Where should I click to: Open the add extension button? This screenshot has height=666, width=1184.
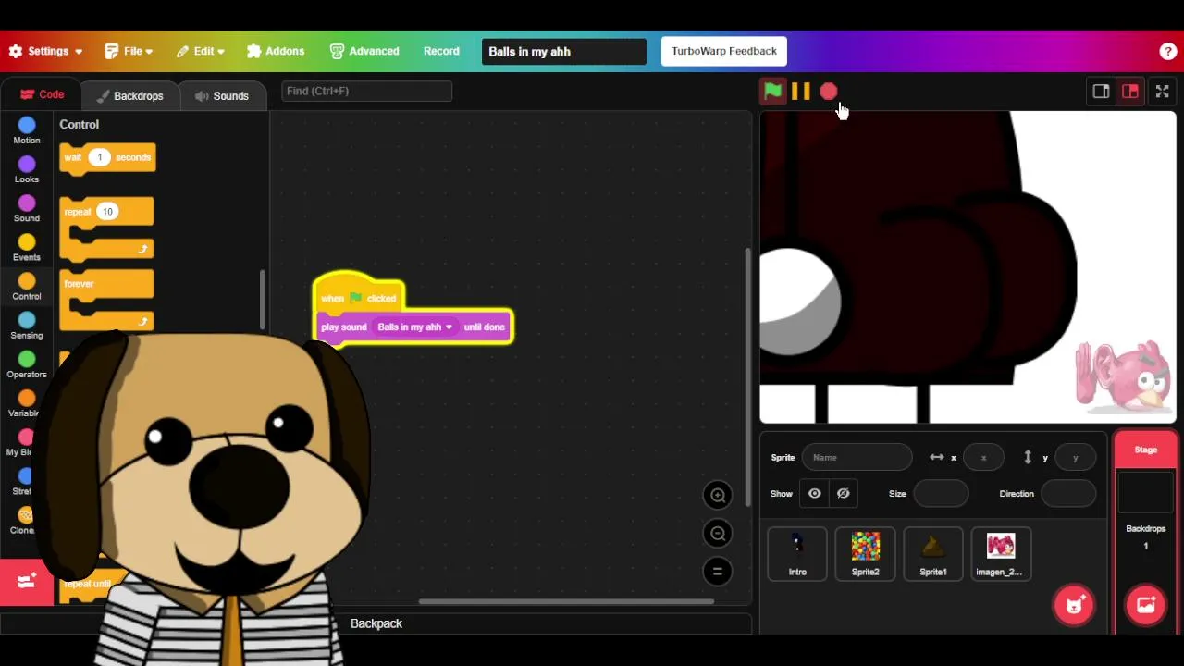point(27,582)
